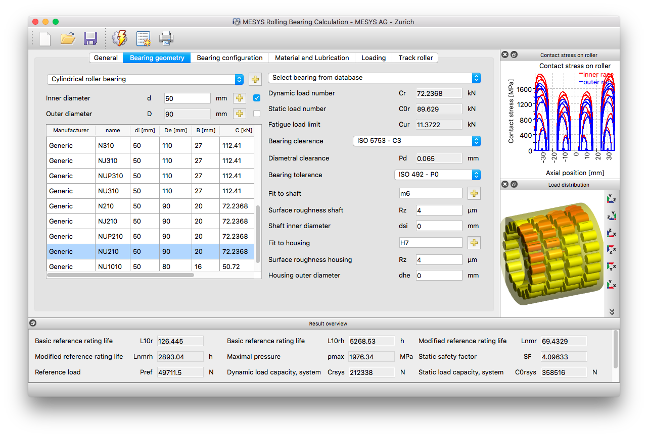Generate the calculation report
The image size is (648, 437).
point(144,38)
